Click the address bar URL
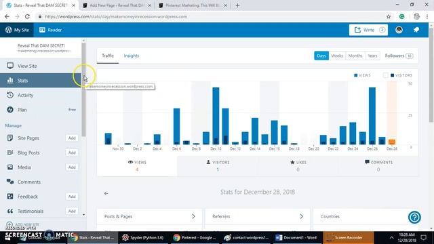This screenshot has width=434, height=244. [x=116, y=16]
